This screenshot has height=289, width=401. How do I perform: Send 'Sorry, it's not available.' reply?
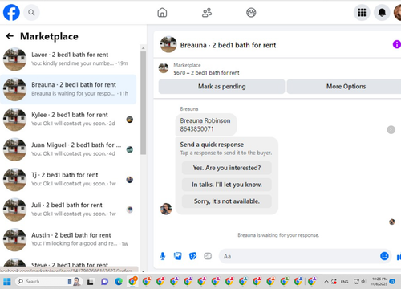[227, 201]
